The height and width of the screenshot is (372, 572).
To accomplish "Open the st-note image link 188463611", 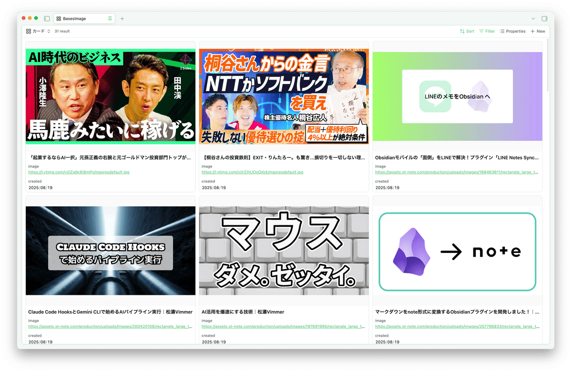I will point(457,172).
